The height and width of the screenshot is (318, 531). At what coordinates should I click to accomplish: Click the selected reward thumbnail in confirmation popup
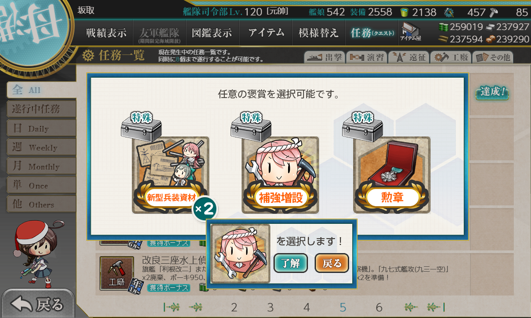[241, 254]
